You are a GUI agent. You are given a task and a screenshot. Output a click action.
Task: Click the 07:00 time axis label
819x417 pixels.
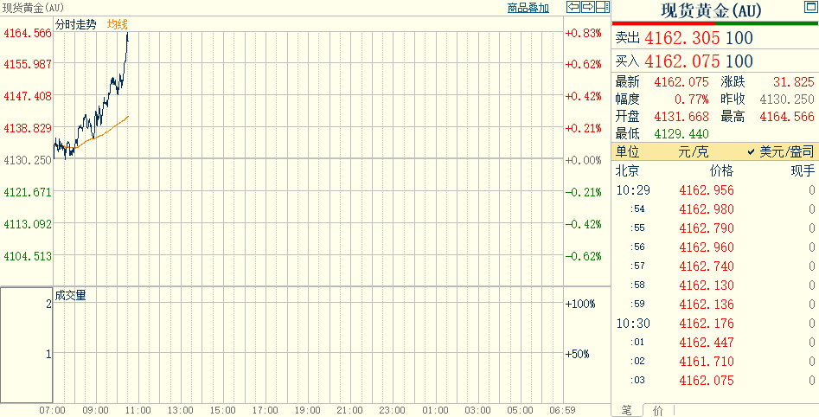(53, 410)
